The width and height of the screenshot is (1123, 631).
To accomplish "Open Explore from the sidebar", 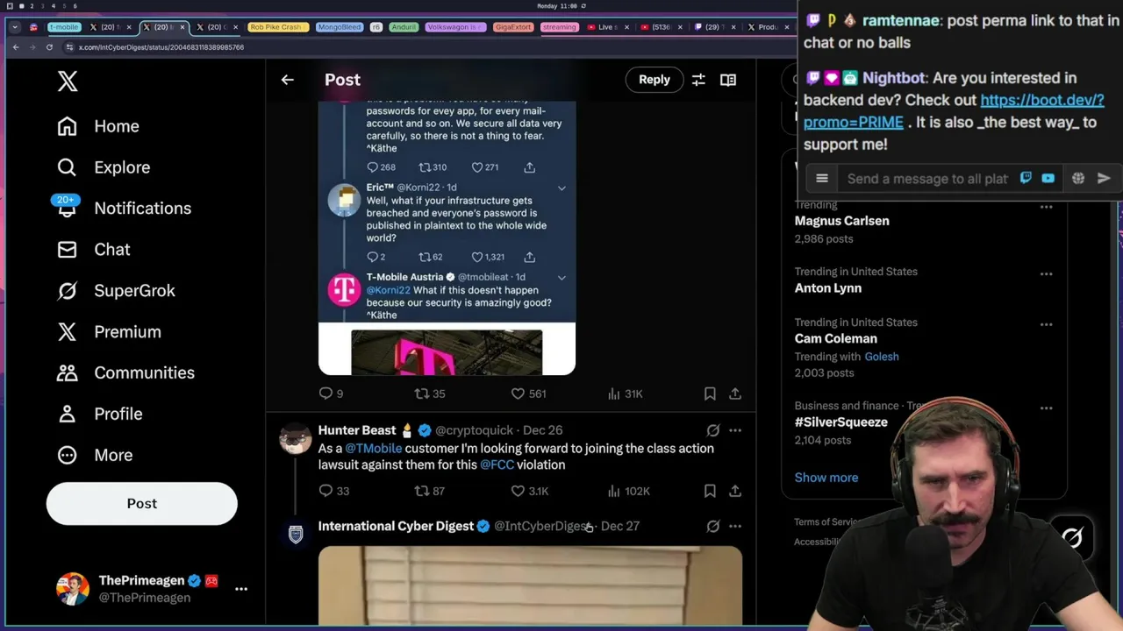I will (x=104, y=167).
